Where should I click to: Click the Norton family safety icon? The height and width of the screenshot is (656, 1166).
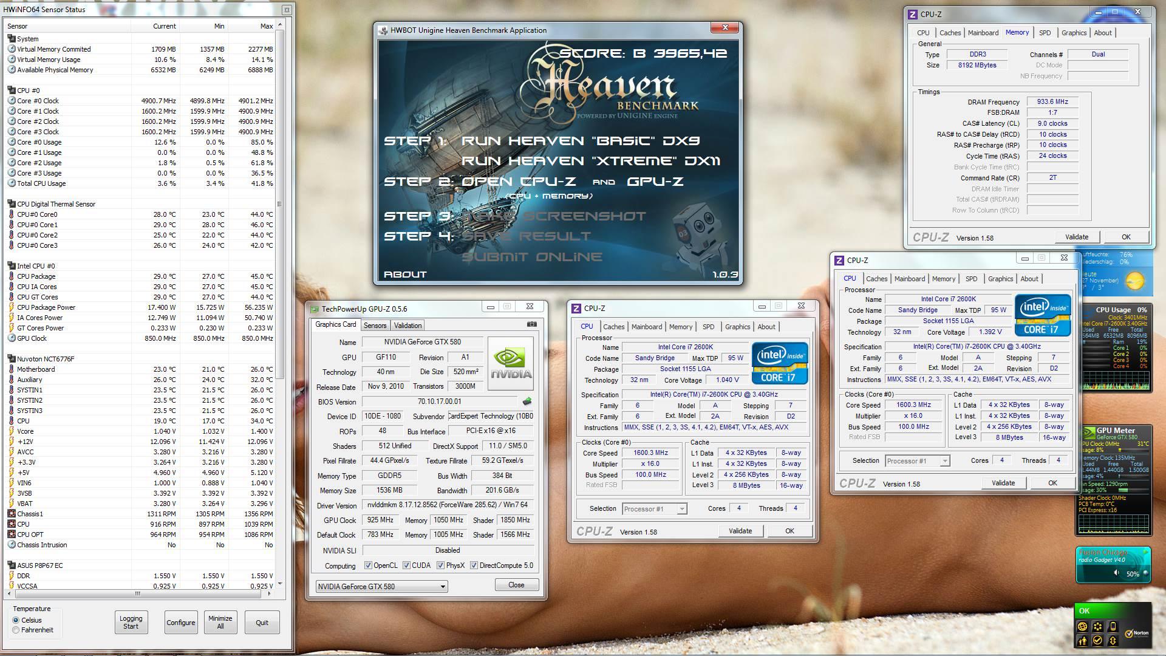tap(1082, 641)
